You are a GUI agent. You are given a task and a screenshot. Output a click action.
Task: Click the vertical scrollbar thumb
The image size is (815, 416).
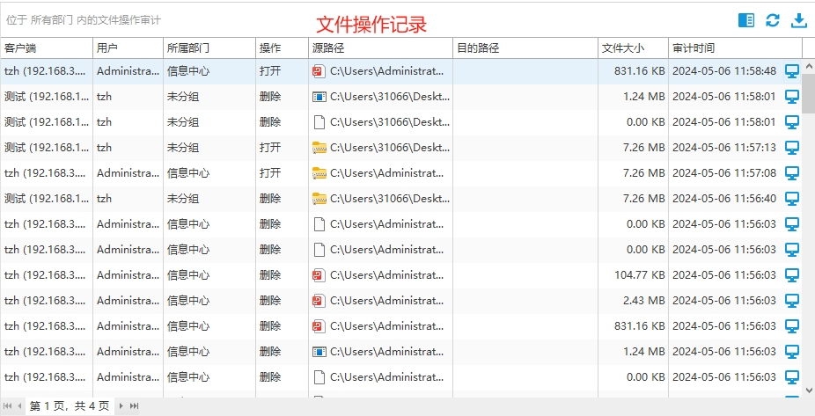click(809, 93)
